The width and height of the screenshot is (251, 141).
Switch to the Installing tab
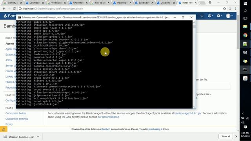click(x=122, y=3)
